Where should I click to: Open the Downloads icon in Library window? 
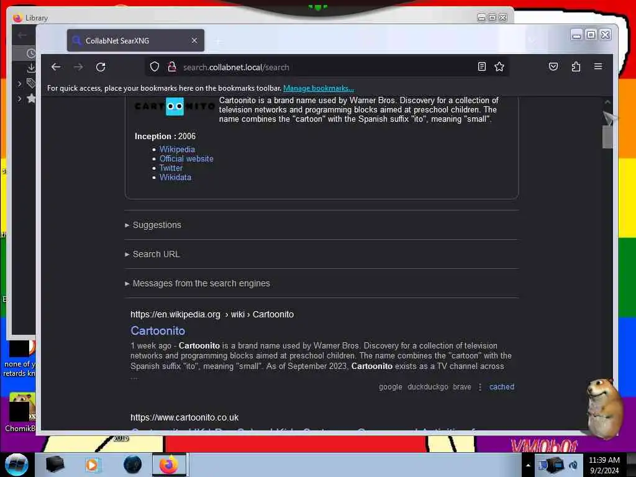[31, 68]
